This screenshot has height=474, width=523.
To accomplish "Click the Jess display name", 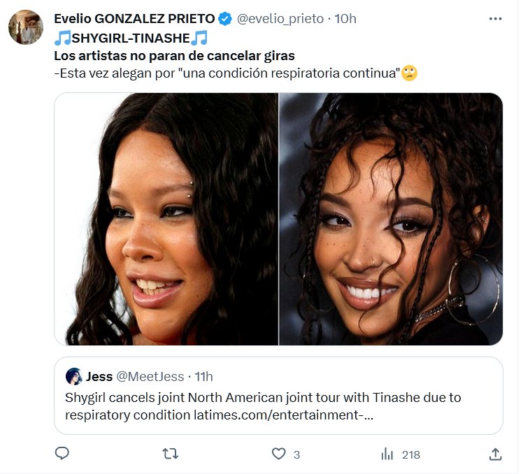I will pos(99,377).
